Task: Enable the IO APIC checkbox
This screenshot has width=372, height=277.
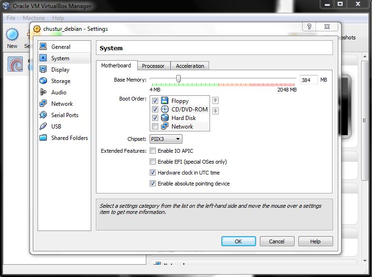Action: [x=153, y=151]
